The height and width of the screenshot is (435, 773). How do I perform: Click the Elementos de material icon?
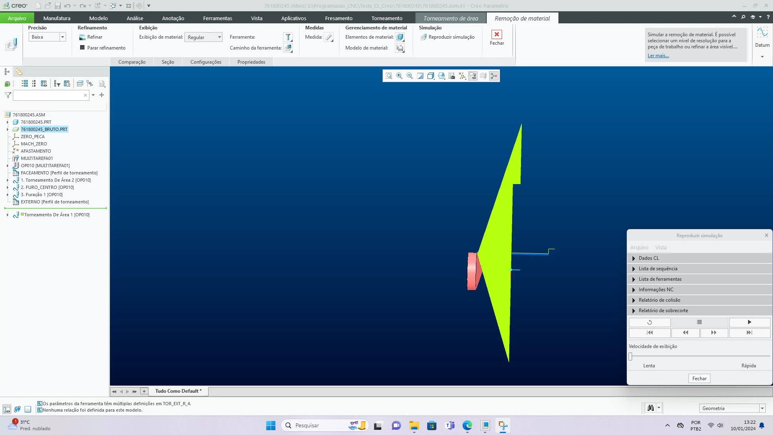point(400,37)
